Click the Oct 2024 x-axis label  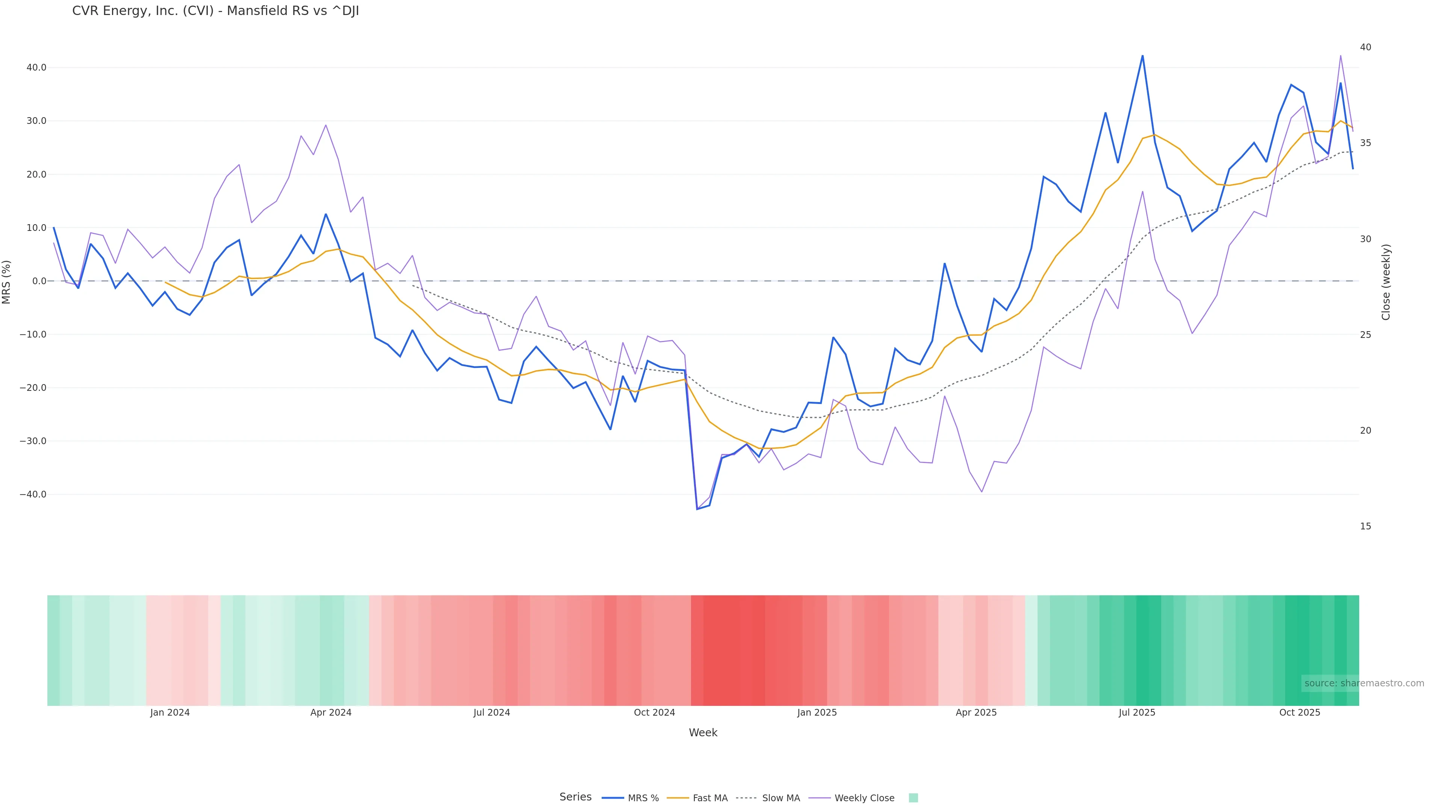pyautogui.click(x=654, y=713)
